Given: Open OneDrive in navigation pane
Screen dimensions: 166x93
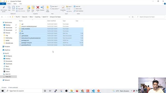Looking at the screenshot, I should point(7,50).
